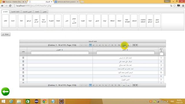Delete row 7 using trash icon
Image resolution: width=185 pixels, height=104 pixels.
(x=23, y=80)
